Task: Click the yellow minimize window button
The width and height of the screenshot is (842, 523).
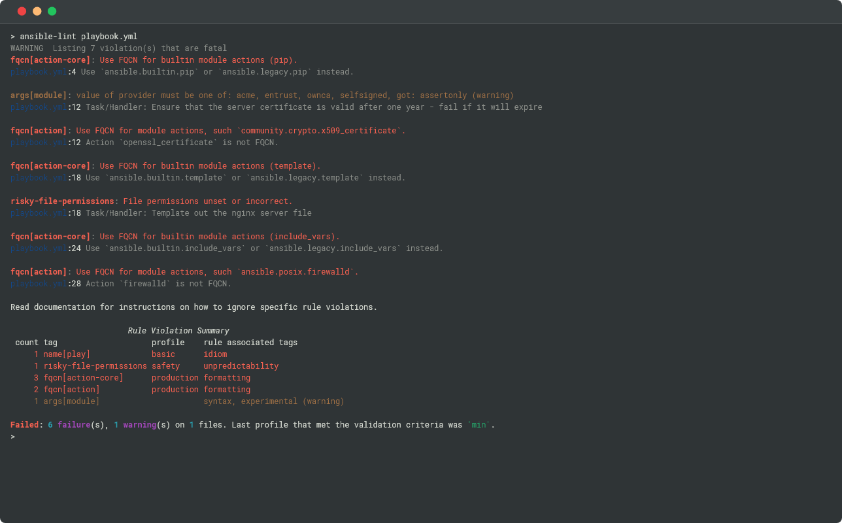Action: 37,11
